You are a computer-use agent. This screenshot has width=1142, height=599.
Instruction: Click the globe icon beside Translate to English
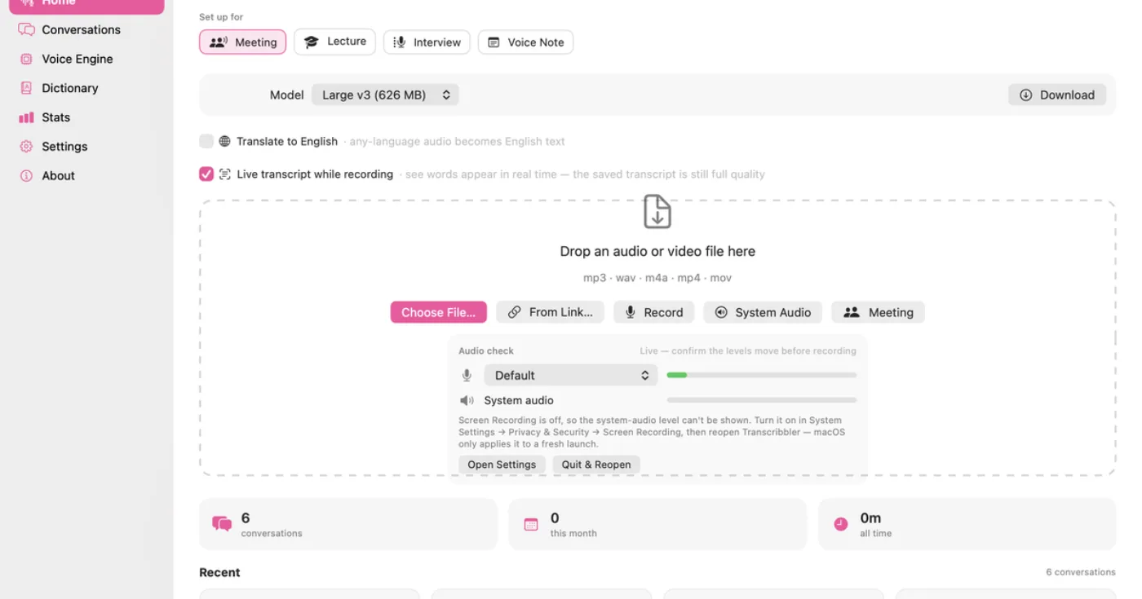[225, 141]
